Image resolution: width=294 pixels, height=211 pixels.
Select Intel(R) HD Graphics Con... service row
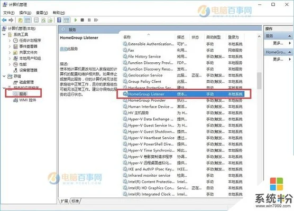pyautogui.click(x=183, y=188)
